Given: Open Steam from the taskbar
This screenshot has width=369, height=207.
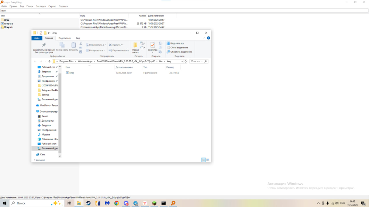Looking at the screenshot, I should 88,203.
